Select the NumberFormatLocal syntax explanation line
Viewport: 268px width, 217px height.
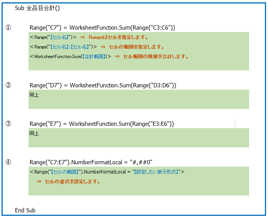pos(107,172)
